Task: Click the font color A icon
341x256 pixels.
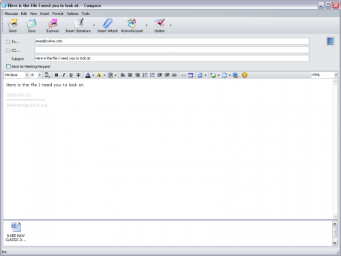Action: 88,75
